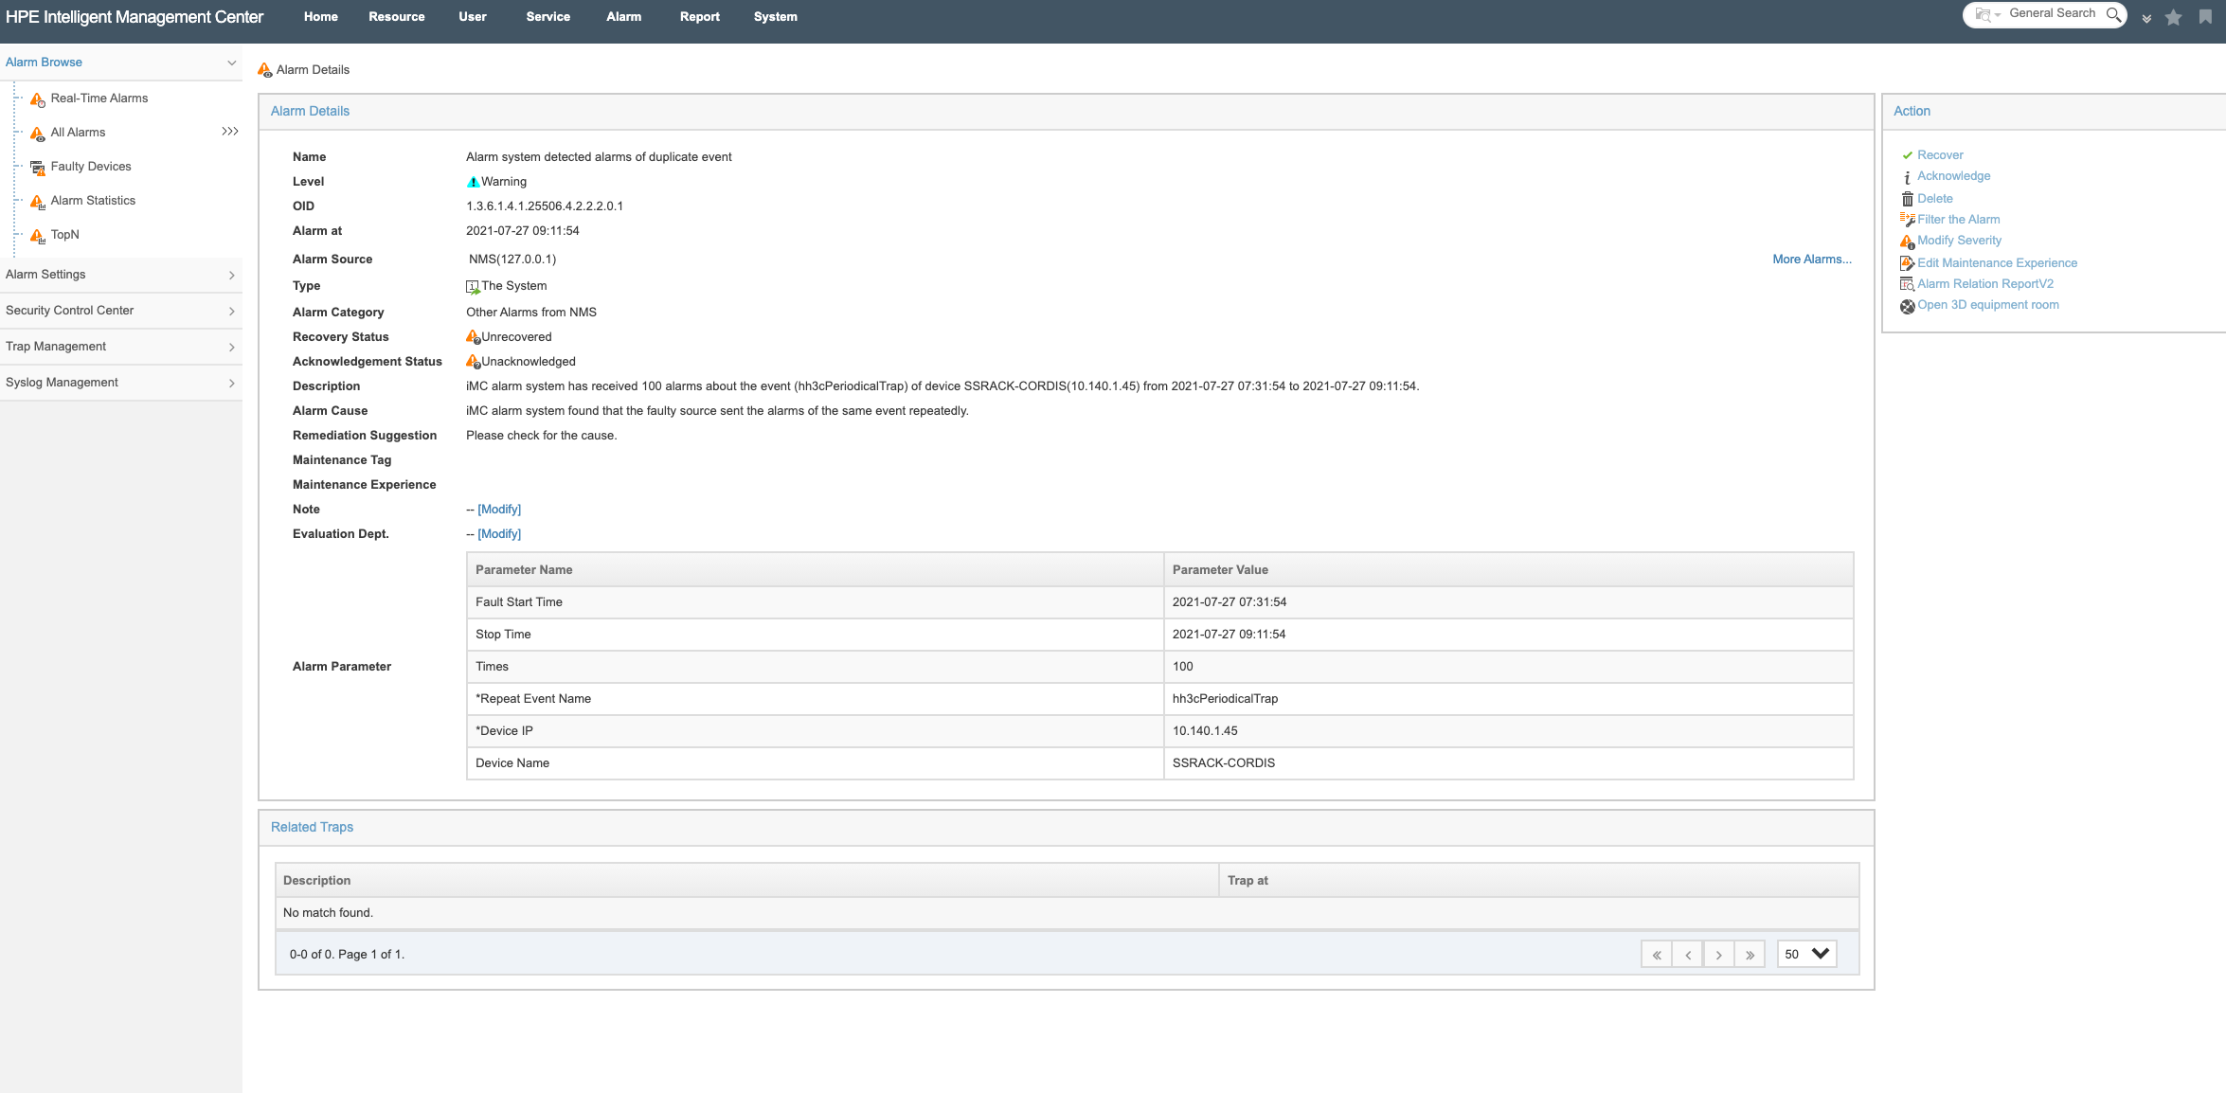Click the Unrecovered status icon

(473, 337)
